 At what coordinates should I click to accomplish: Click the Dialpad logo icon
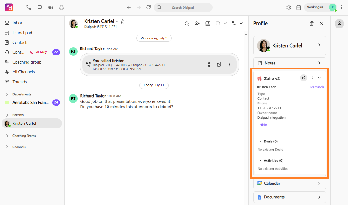(9, 7)
